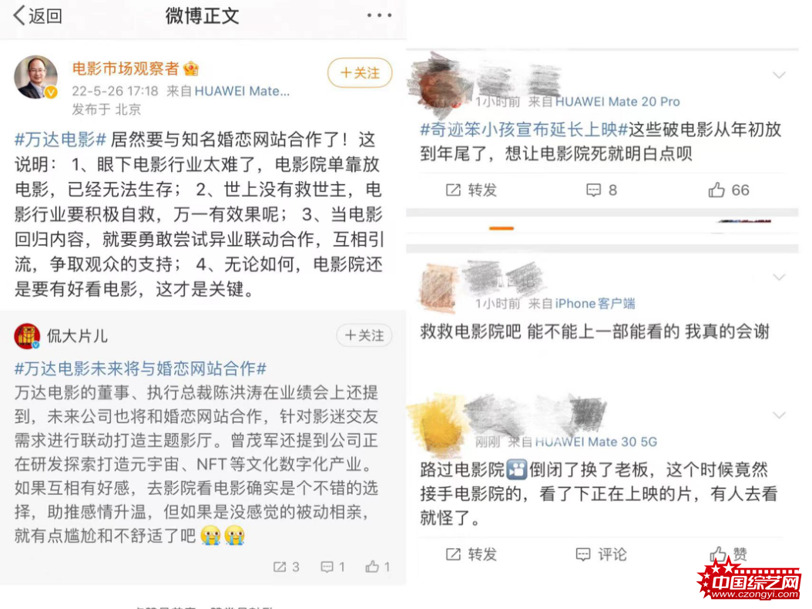Expand the chevron on the 奇迹笨小孩 post
This screenshot has width=812, height=609.
pyautogui.click(x=779, y=75)
